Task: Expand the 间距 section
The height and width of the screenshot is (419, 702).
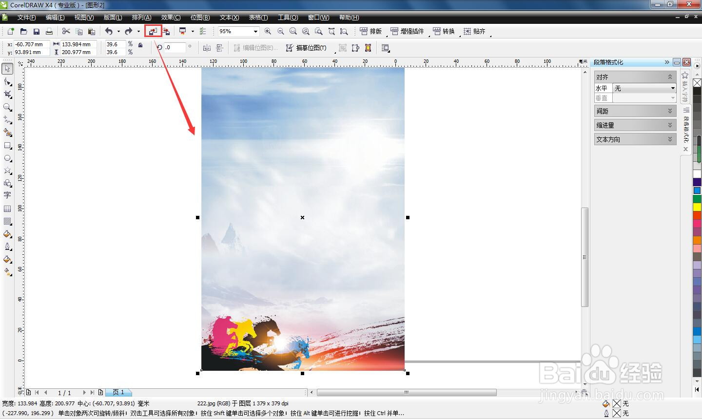Action: [x=670, y=111]
